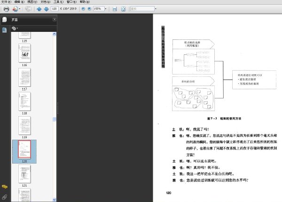This screenshot has width=282, height=202.
Task: Select page 121 thumbnail
Action: [x=24, y=174]
